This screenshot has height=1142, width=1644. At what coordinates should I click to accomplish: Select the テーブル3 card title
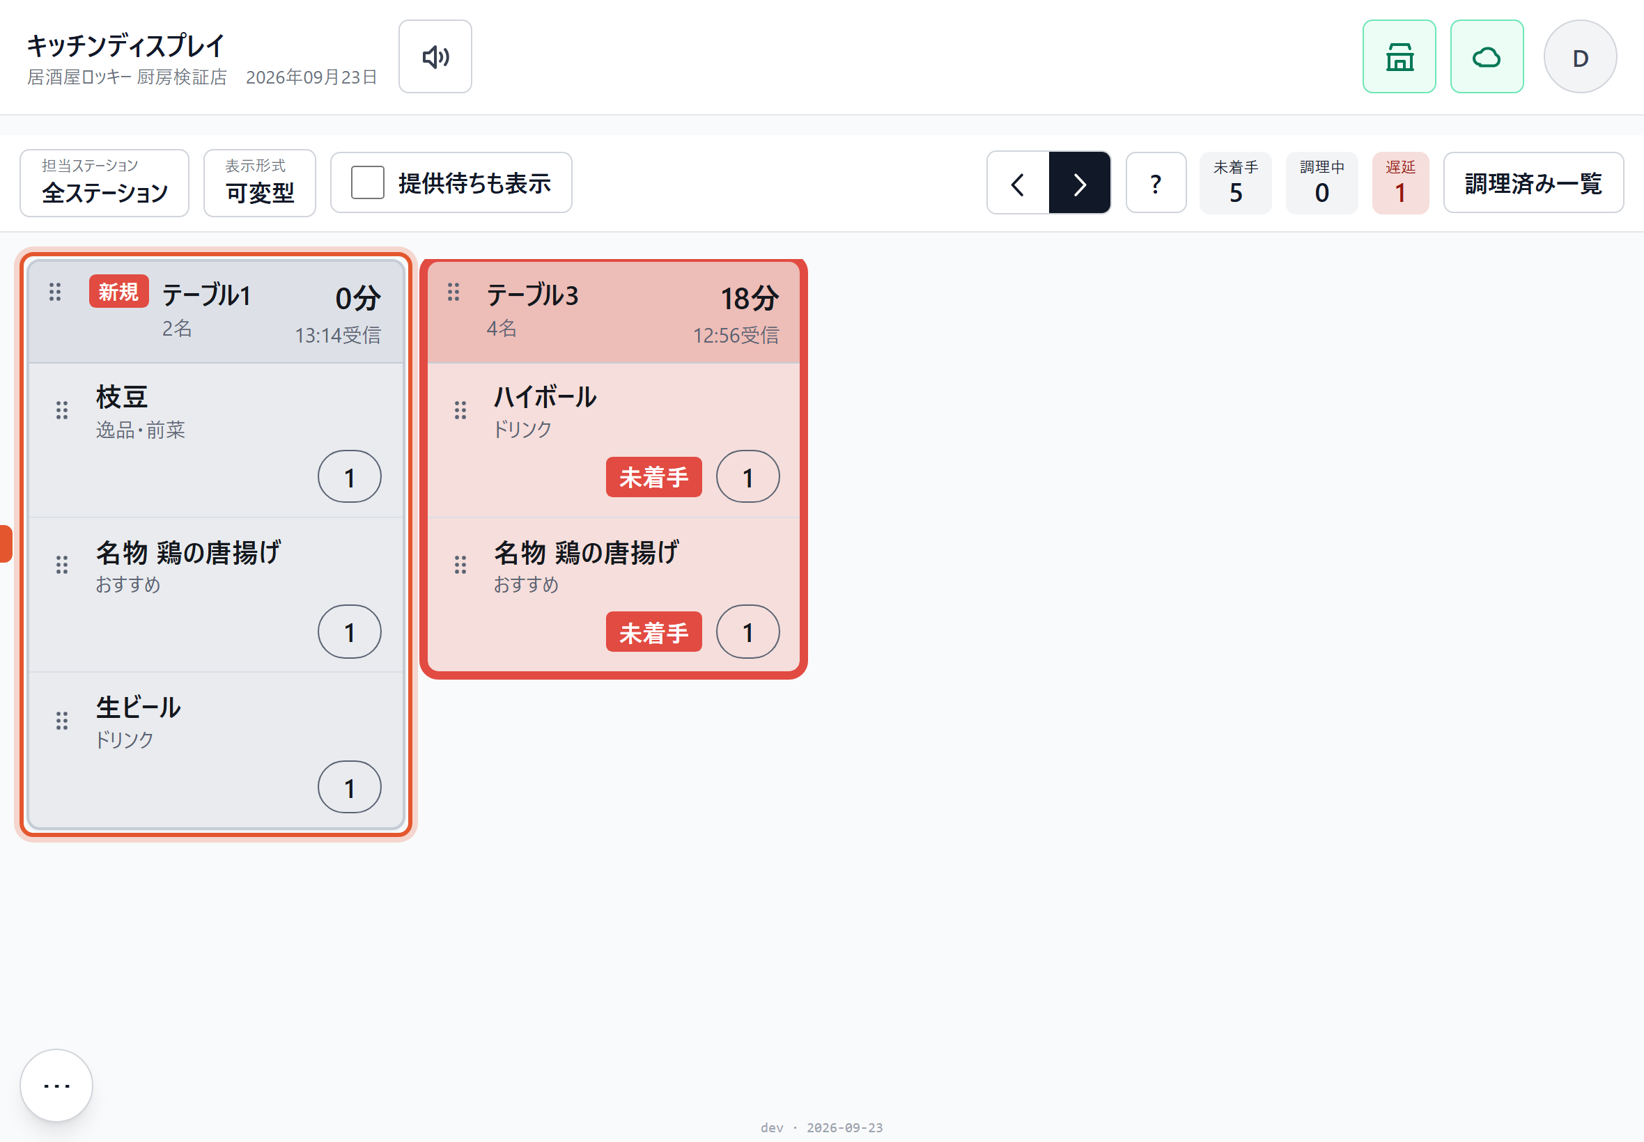[532, 295]
